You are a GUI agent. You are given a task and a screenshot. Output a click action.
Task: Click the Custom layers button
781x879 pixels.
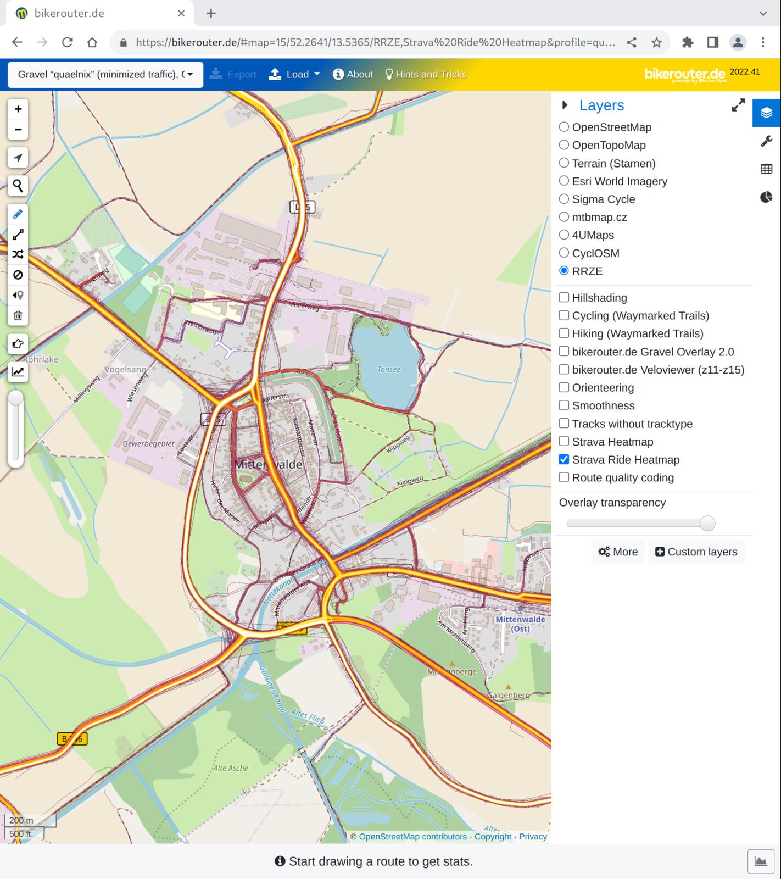pos(696,552)
